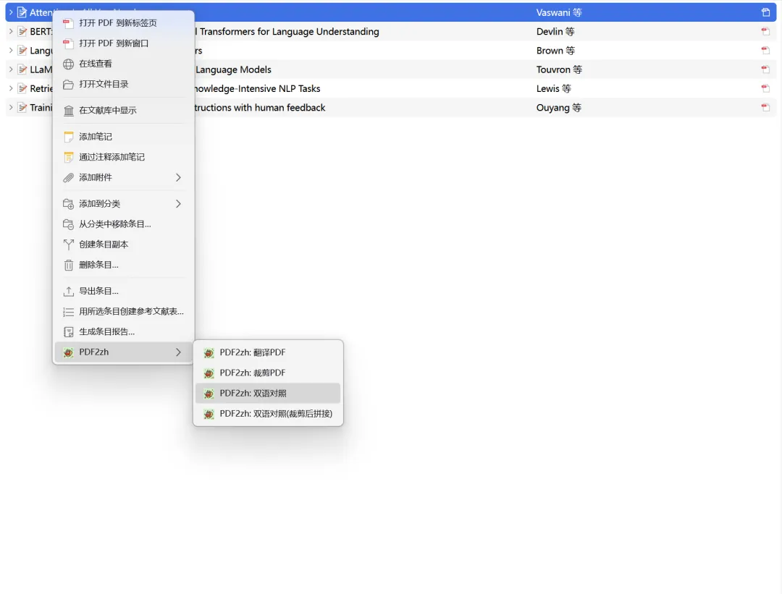Click the PDF attachment icon in Devlin row
This screenshot has height=594, width=782.
click(x=765, y=31)
